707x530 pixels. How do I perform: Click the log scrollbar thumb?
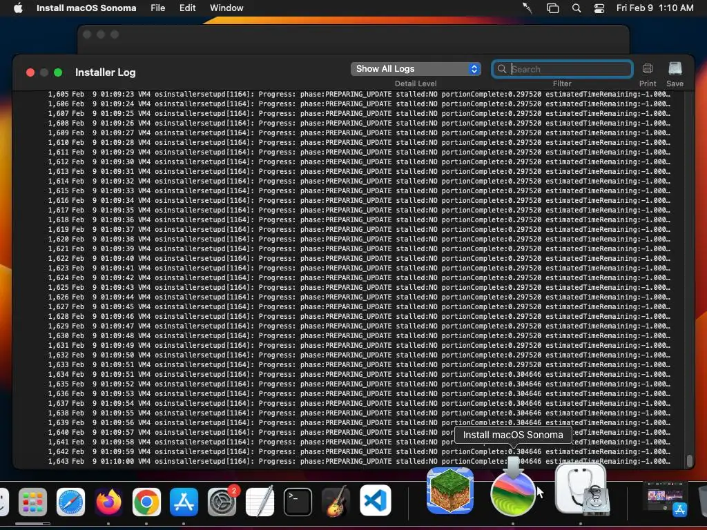click(689, 460)
